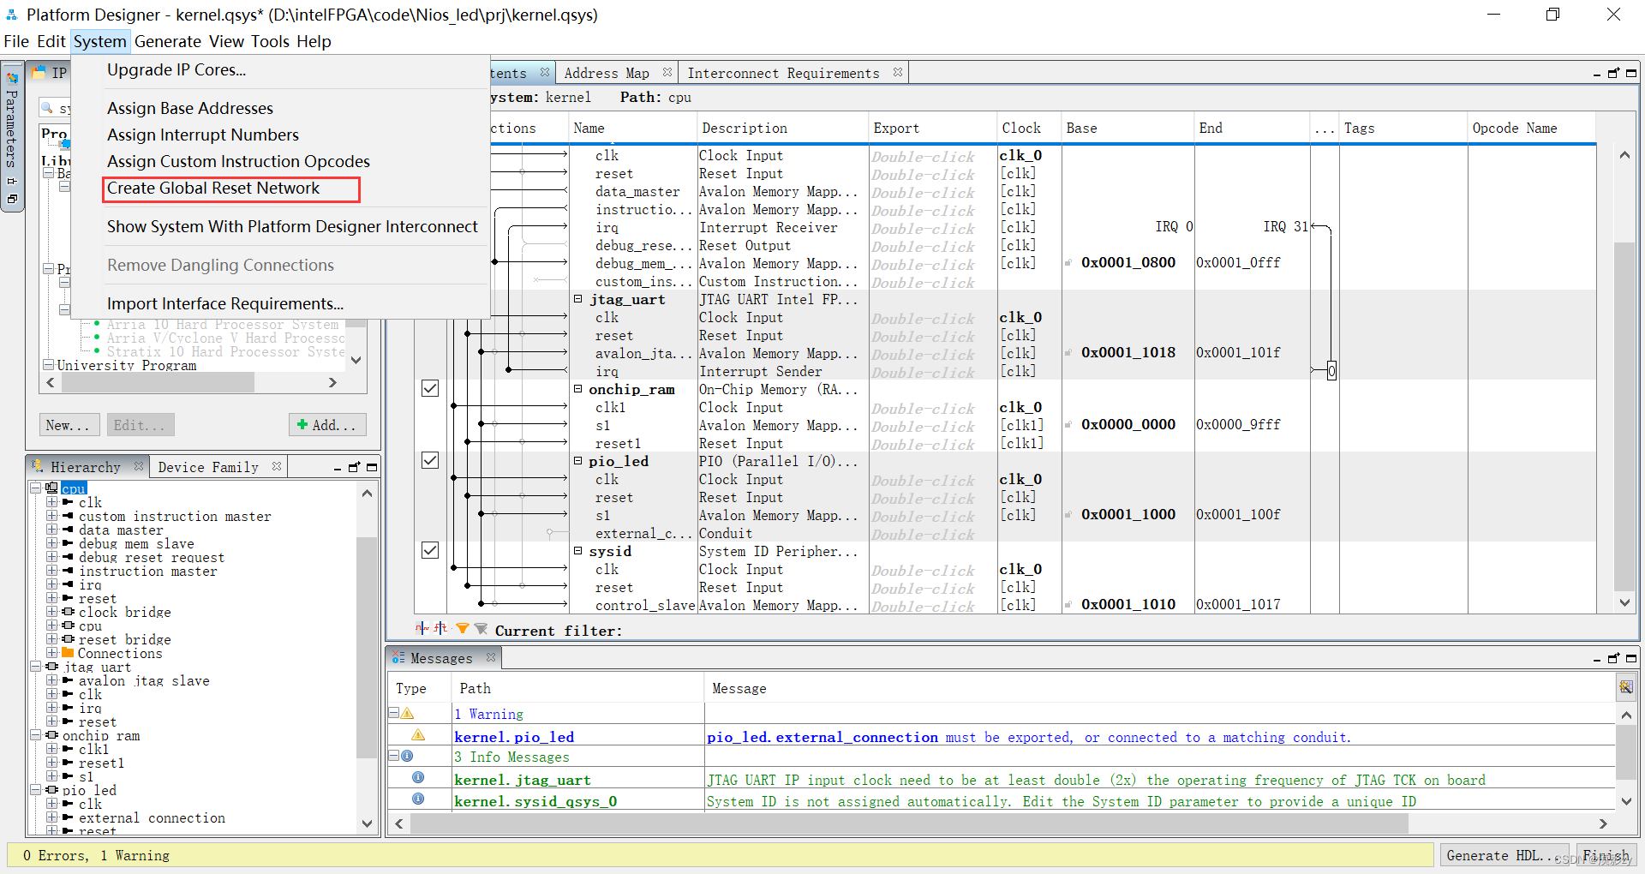The height and width of the screenshot is (874, 1645).
Task: Toggle the onchip_ram use checkbox
Action: tap(430, 388)
